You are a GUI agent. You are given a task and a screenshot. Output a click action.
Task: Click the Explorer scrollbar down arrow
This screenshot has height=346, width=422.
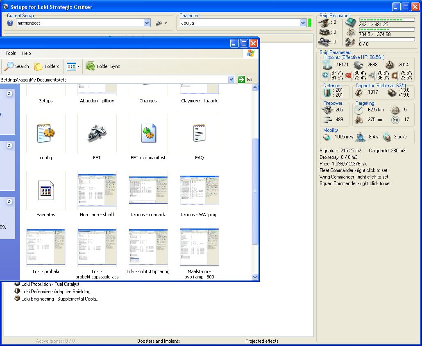point(255,276)
